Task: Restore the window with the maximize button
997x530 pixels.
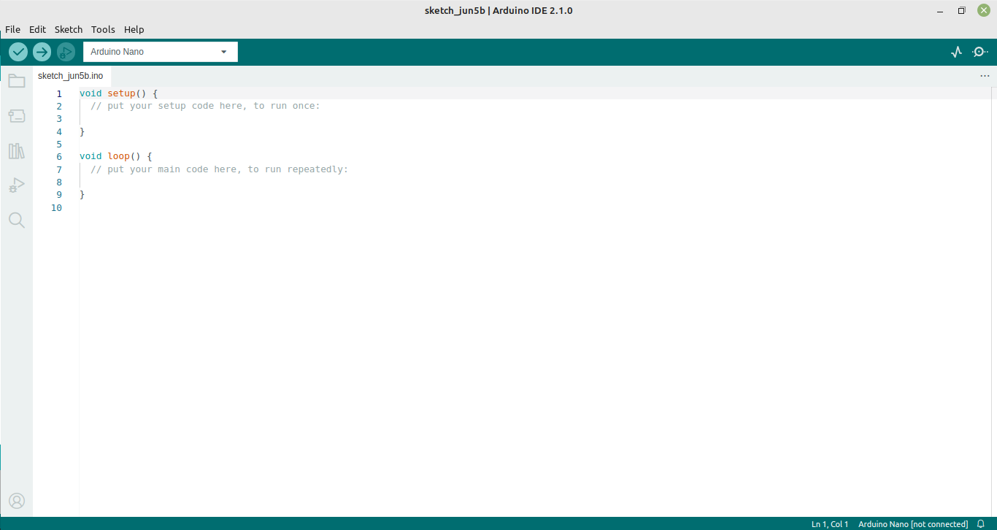Action: [962, 10]
